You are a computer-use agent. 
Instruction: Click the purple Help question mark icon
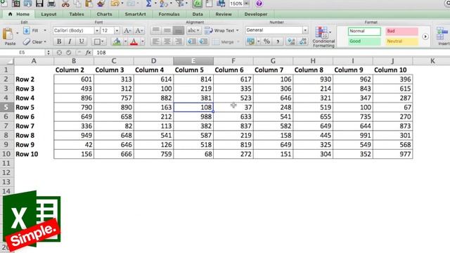tap(259, 4)
